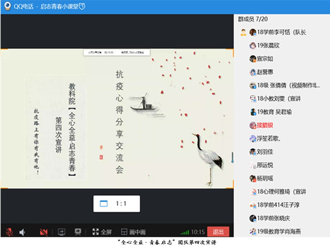The width and height of the screenshot is (330, 247).
Task: Click the 群成员 7/20 header
Action: tap(253, 19)
